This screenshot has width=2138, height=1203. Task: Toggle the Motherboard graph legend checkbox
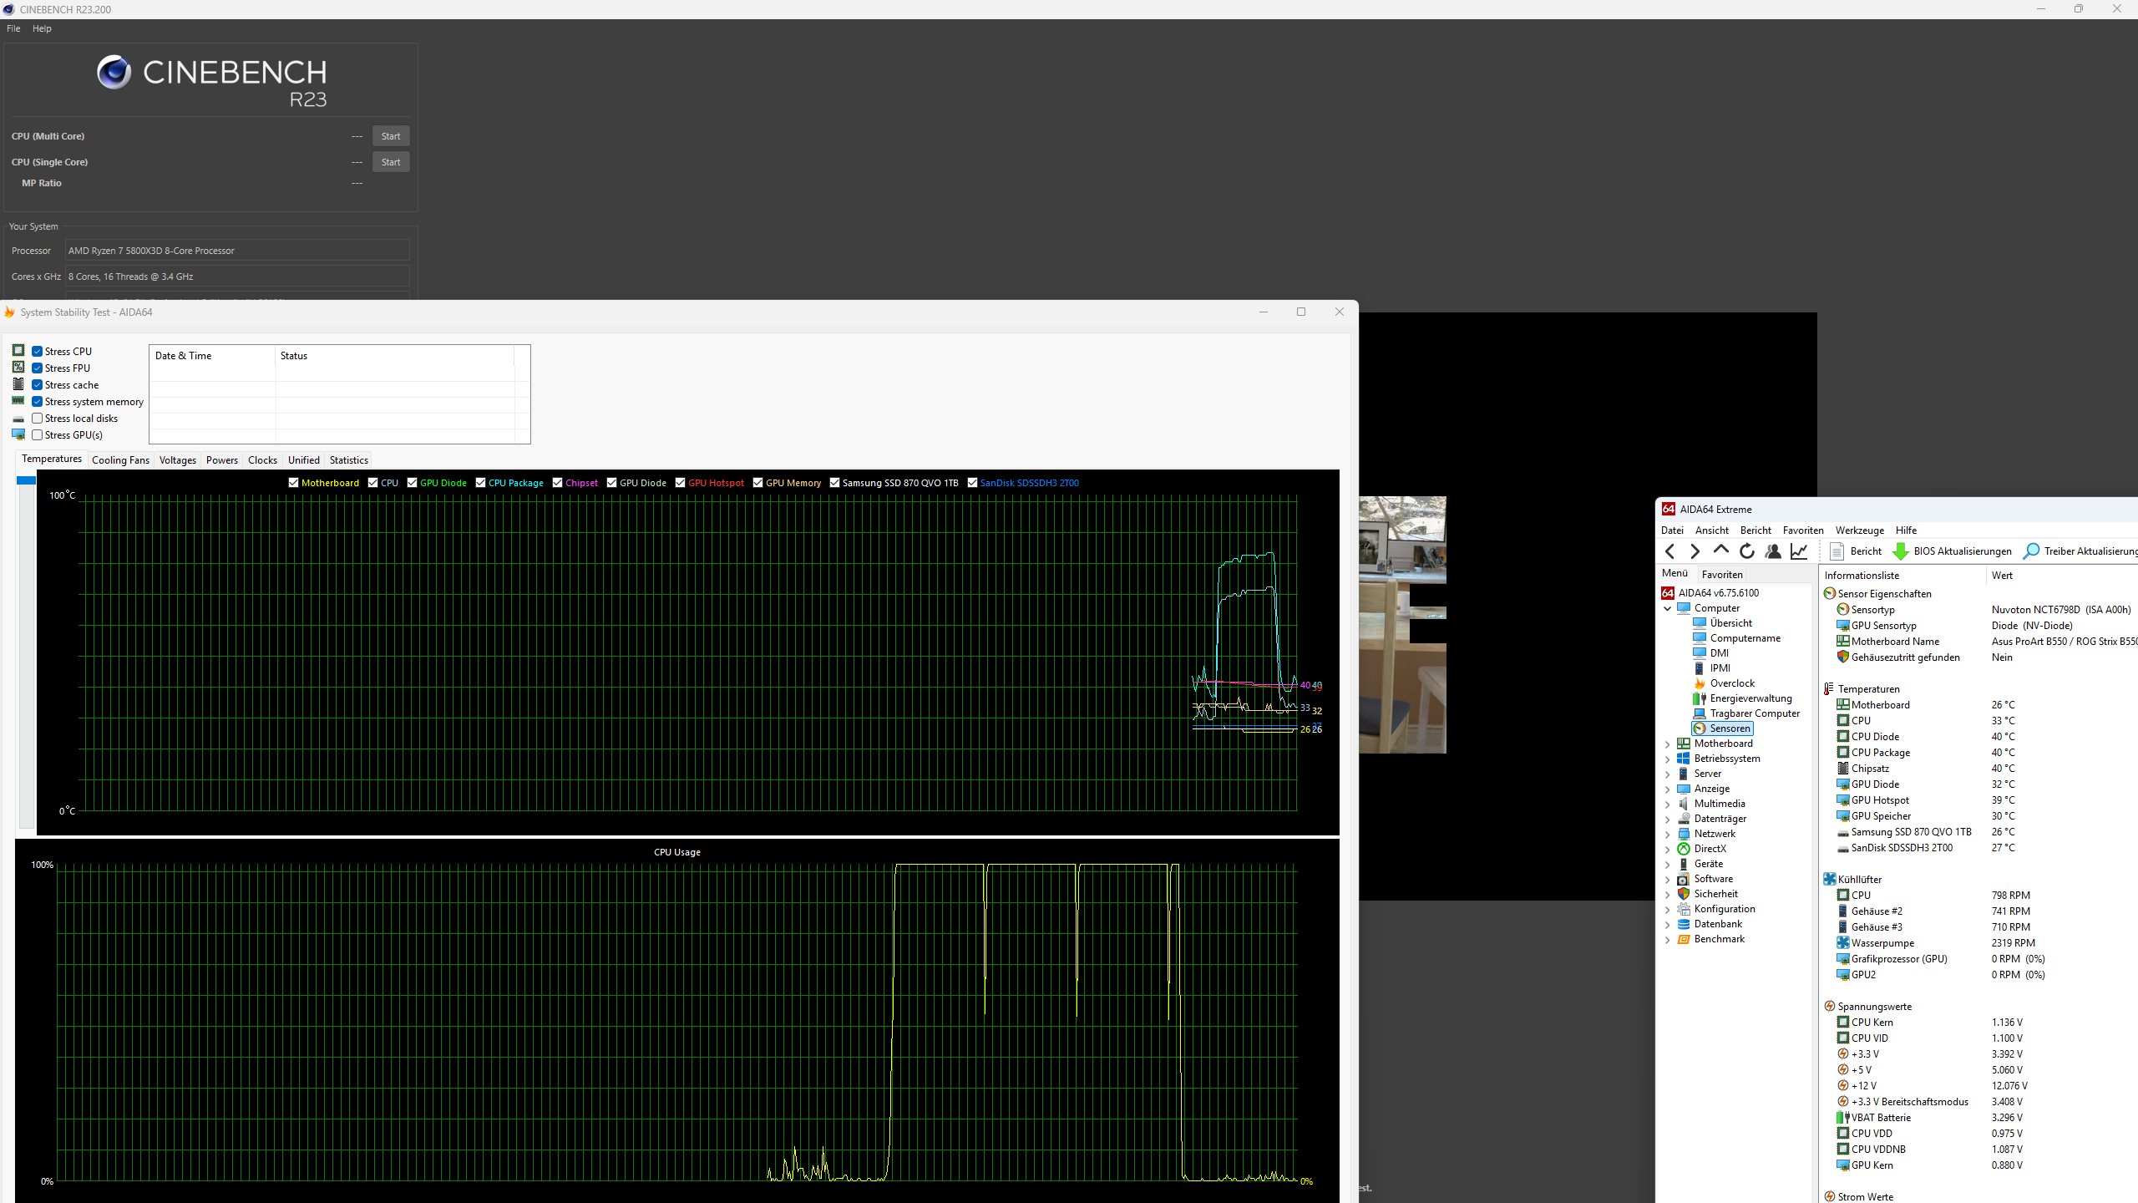pos(294,483)
